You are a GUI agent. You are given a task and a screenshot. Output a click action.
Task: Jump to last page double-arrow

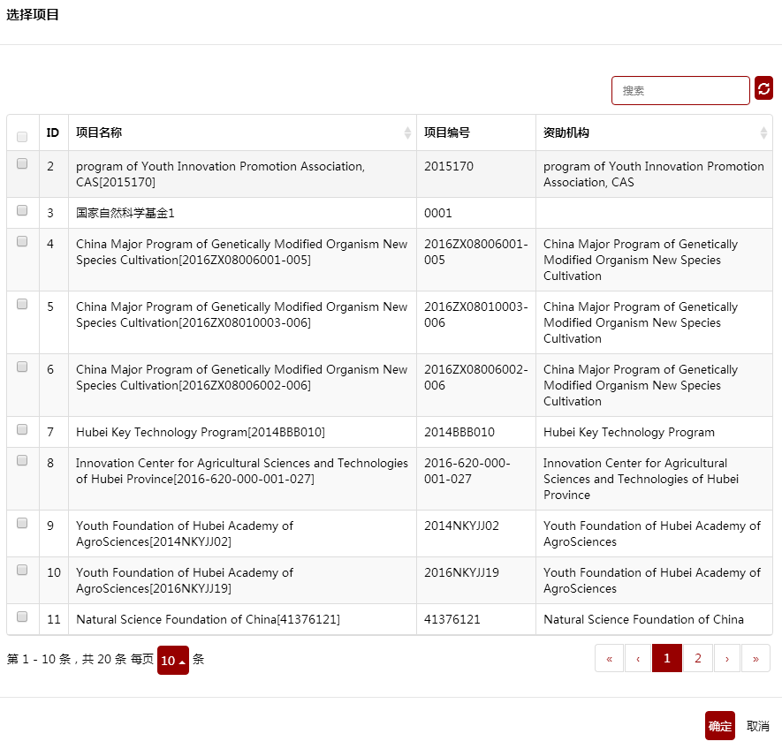click(x=756, y=659)
